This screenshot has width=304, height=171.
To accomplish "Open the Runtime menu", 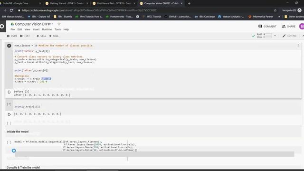I will [x=47, y=29].
